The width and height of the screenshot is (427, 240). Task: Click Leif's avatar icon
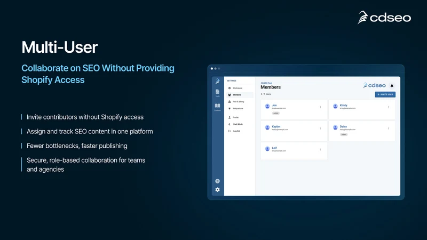(267, 149)
